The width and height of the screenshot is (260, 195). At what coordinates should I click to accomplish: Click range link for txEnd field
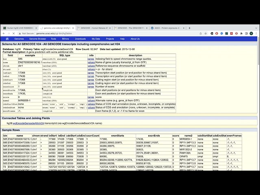pos(91,76)
